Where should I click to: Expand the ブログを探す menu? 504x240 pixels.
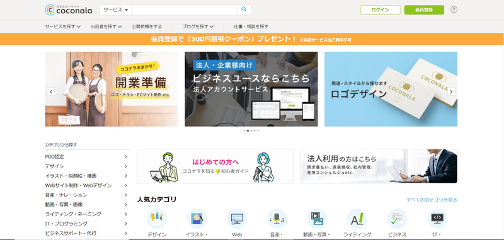198,26
